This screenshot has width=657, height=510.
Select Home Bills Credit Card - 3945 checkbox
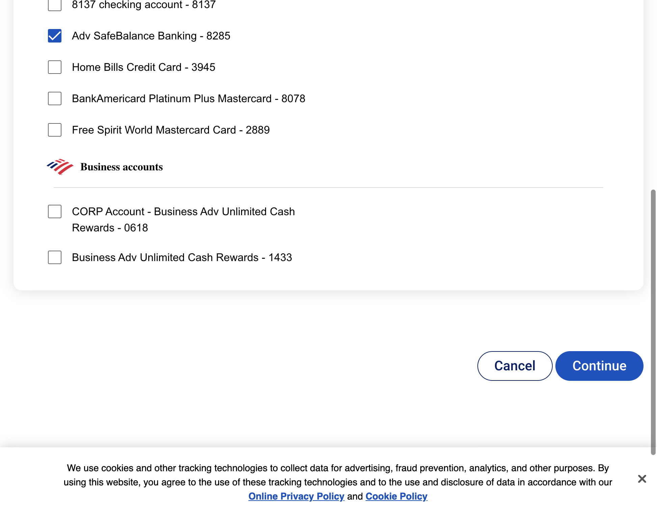coord(55,67)
